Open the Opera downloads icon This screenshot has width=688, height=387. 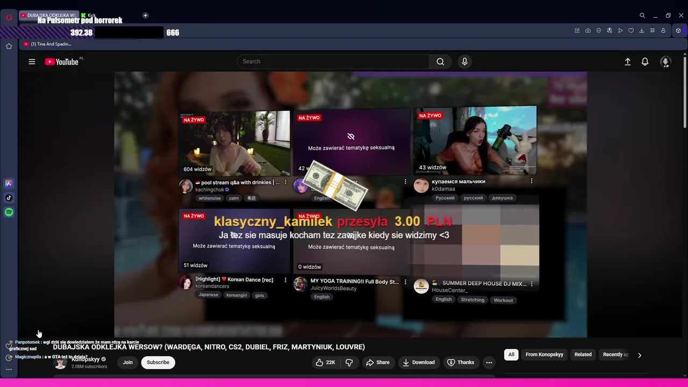coord(642,31)
